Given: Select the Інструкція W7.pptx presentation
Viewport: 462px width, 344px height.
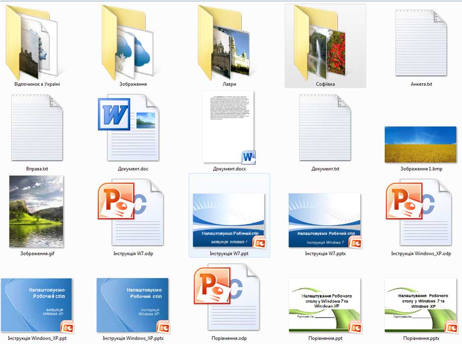Looking at the screenshot, I should coord(325,219).
